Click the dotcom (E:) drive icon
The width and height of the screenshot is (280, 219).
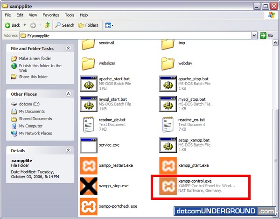tap(14, 104)
